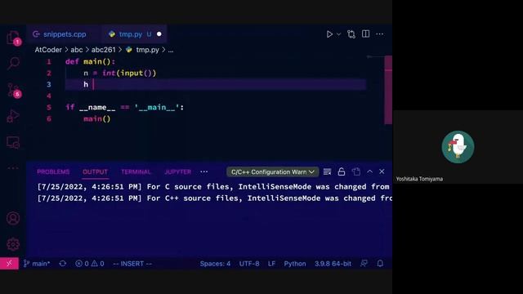Open the Manage gear menu
The height and width of the screenshot is (294, 523).
[x=13, y=244]
